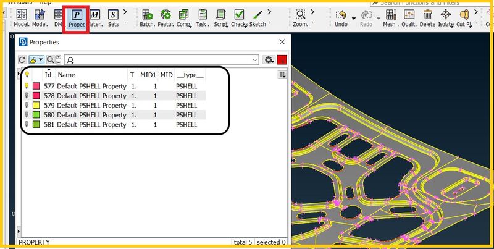Select the Sketch brush tool

257,18
